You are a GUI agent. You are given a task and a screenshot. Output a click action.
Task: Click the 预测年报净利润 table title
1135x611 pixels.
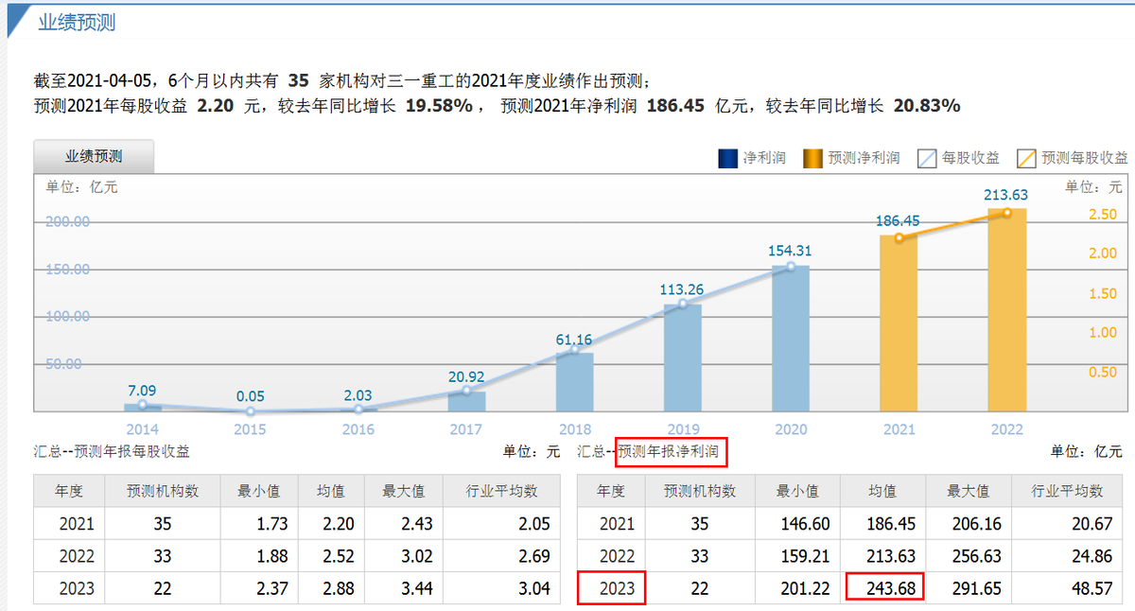(x=670, y=453)
